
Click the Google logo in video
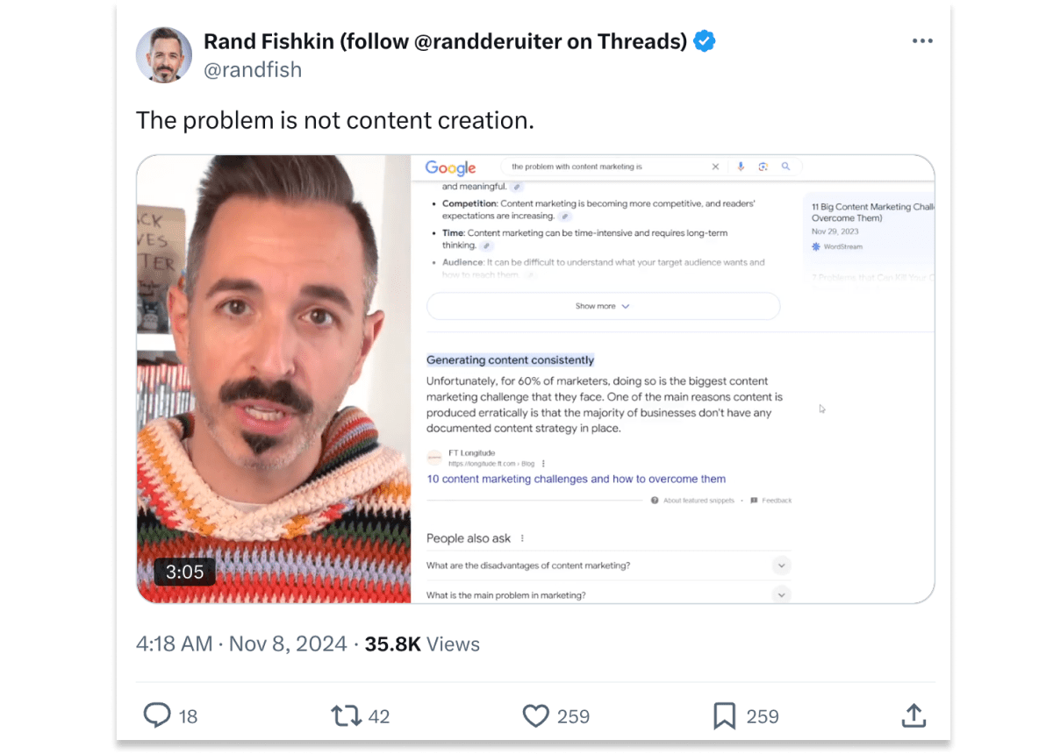click(450, 167)
